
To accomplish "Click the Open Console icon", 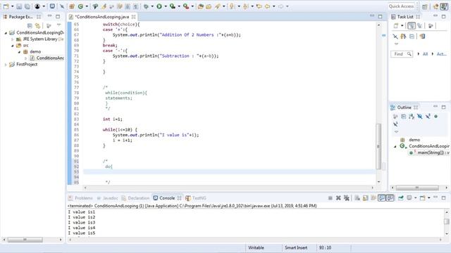I will pyautogui.click(x=422, y=198).
